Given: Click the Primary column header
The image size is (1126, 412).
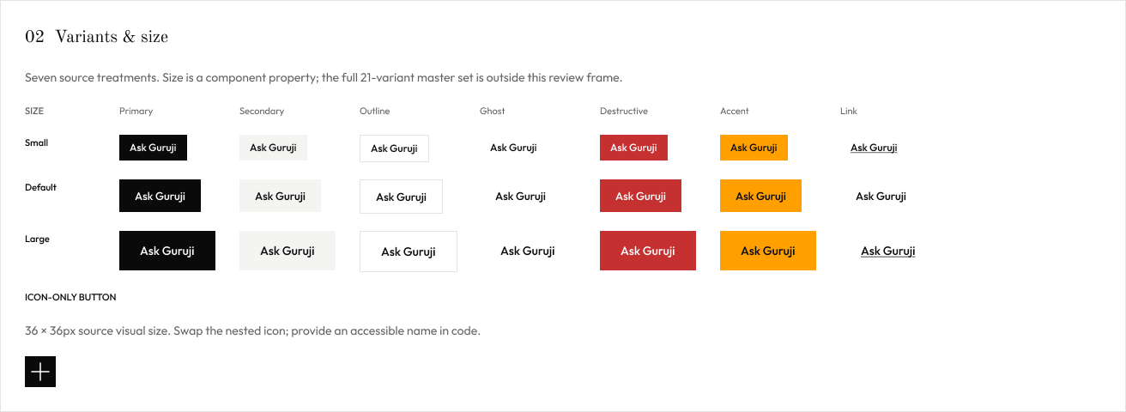Looking at the screenshot, I should click(x=136, y=111).
